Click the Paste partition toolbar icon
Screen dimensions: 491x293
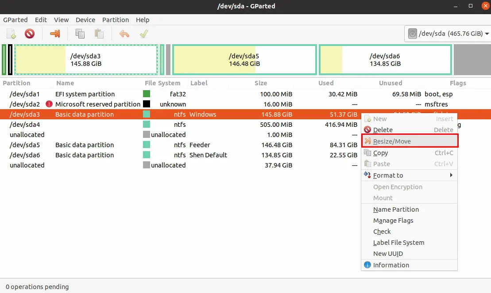99,34
